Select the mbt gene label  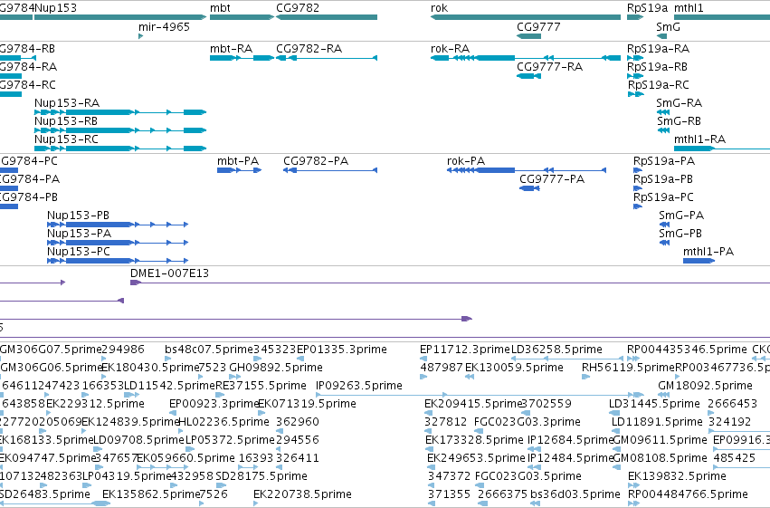220,8
